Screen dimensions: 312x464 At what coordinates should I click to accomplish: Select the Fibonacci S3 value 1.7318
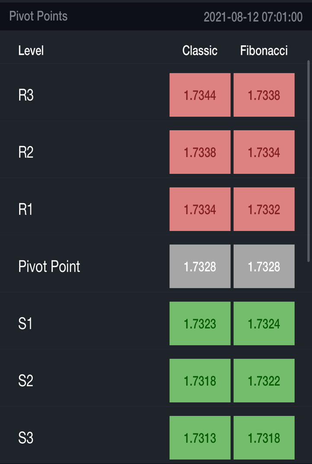(x=264, y=438)
